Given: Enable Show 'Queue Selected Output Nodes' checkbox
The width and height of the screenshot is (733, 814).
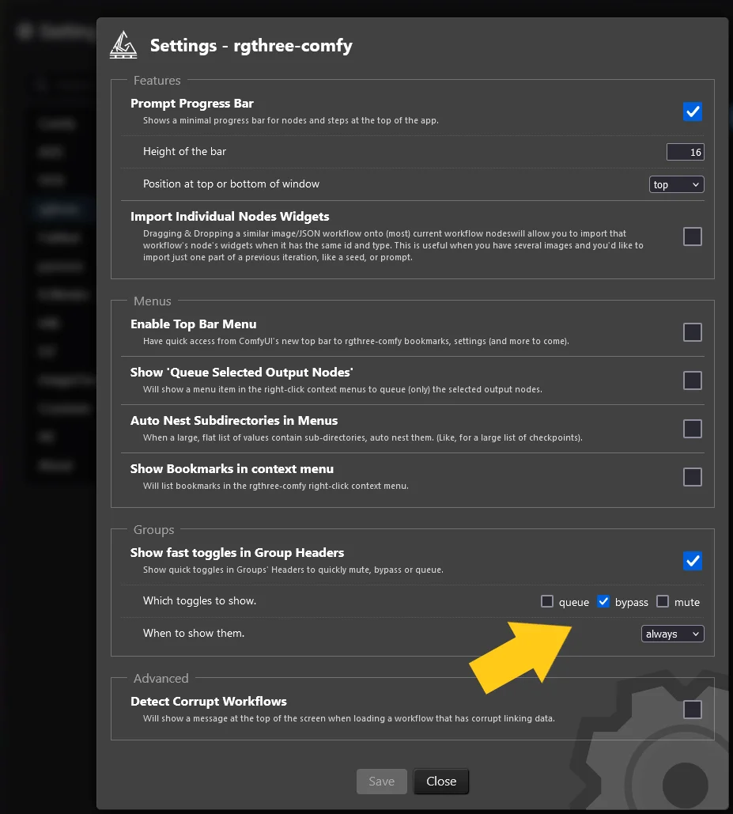Looking at the screenshot, I should pyautogui.click(x=692, y=380).
